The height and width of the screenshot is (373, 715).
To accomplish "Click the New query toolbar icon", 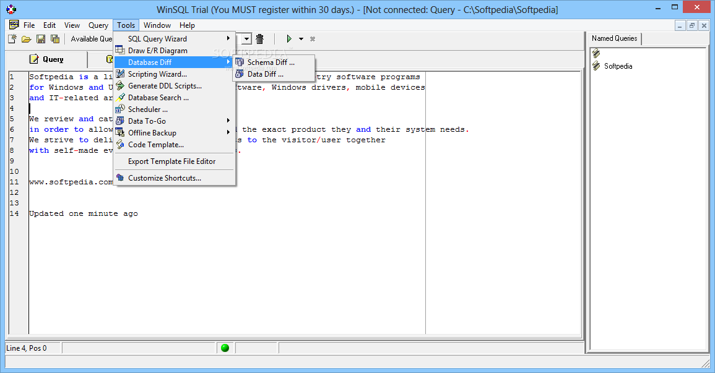I will pyautogui.click(x=12, y=39).
